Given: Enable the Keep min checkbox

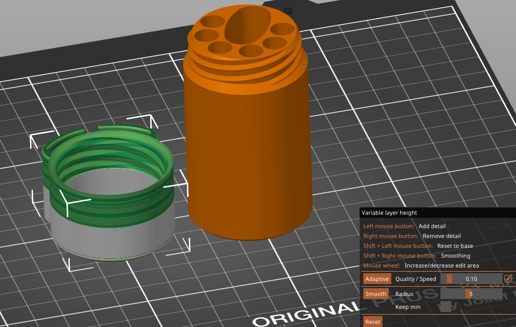Looking at the screenshot, I should [446, 307].
